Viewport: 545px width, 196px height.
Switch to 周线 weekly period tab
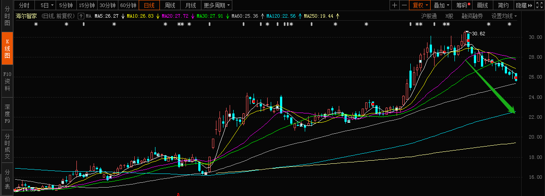170,5
